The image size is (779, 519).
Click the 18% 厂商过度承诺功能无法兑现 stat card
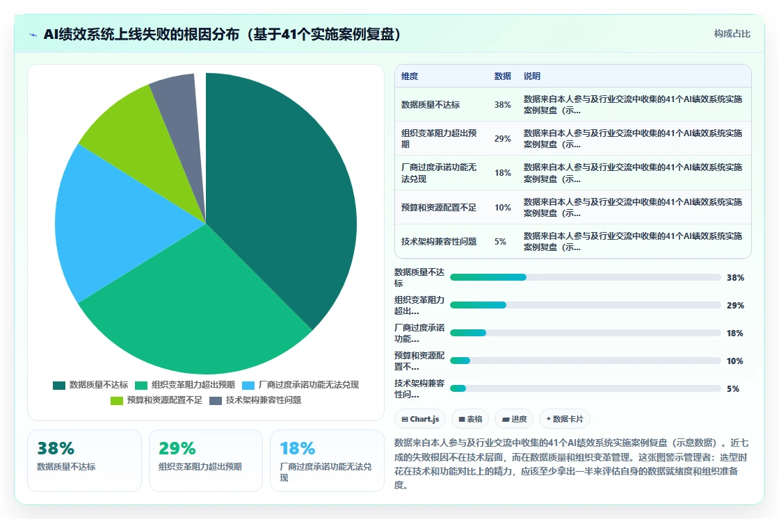tap(327, 461)
